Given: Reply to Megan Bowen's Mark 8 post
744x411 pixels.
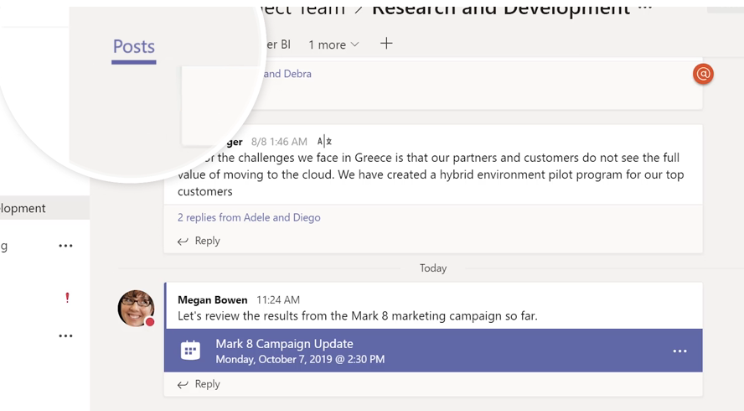Looking at the screenshot, I should coord(199,384).
